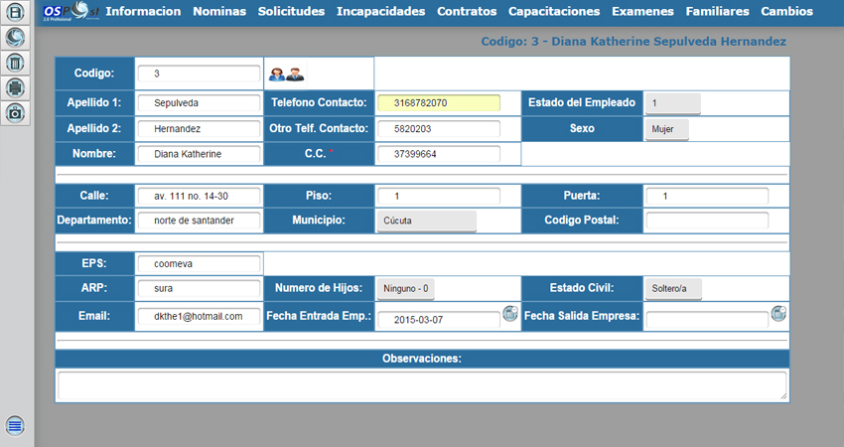Viewport: 844px width, 447px height.
Task: Click the OSP logo in the top bar
Action: pyautogui.click(x=71, y=11)
